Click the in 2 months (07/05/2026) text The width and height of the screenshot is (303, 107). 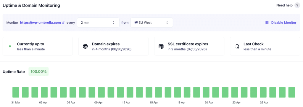point(187,49)
